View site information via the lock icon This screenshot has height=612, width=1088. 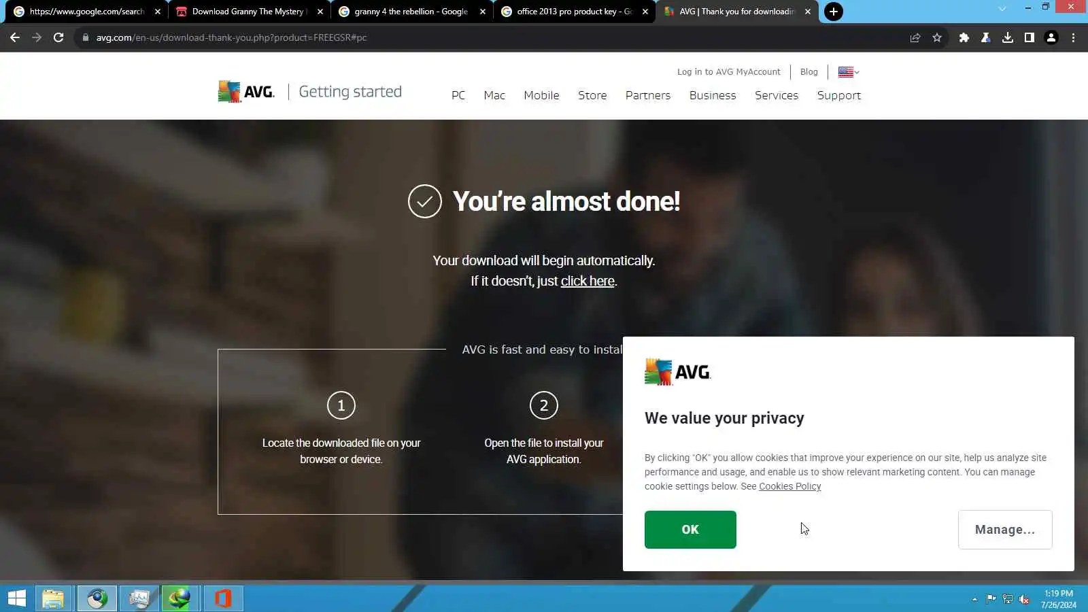click(x=86, y=37)
